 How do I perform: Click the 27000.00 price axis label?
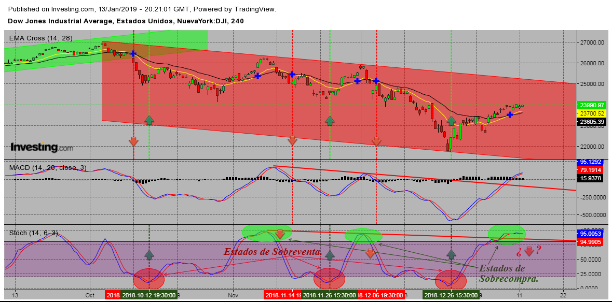click(x=592, y=42)
